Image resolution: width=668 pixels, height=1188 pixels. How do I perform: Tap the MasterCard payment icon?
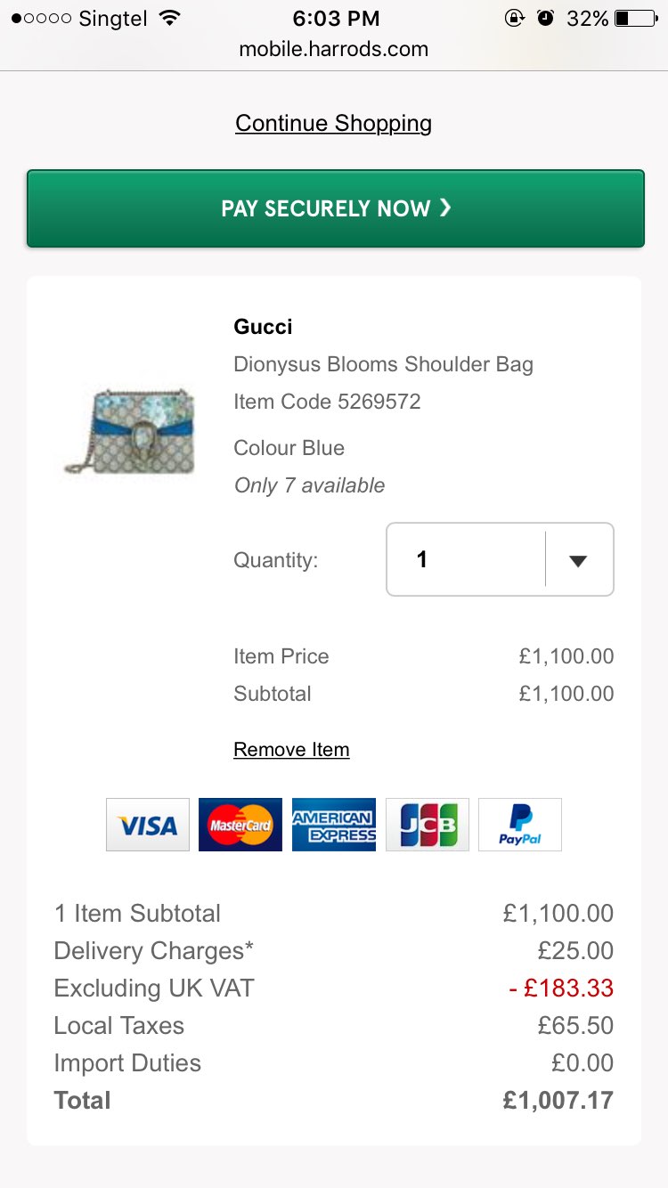pyautogui.click(x=240, y=825)
